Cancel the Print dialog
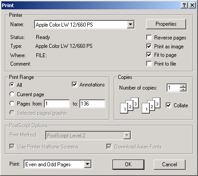The image size is (198, 176). click(170, 164)
